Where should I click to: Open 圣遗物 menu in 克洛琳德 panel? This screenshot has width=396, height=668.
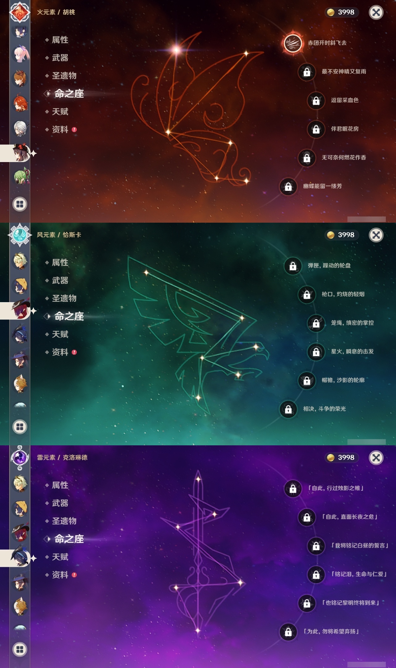tap(64, 521)
